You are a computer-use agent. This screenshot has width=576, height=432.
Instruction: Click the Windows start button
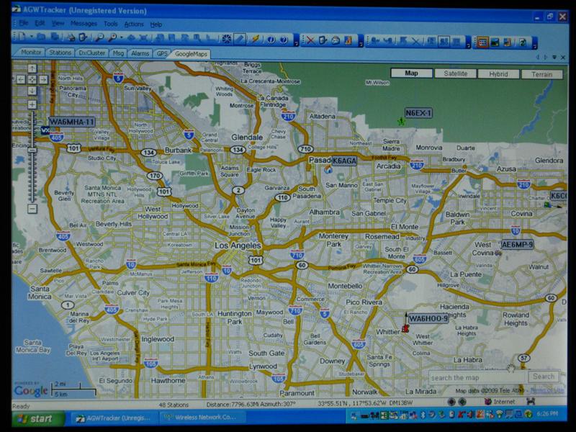point(34,418)
